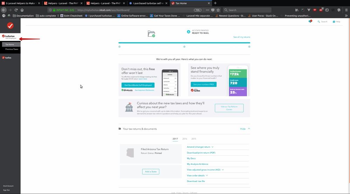The image size is (350, 194).
Task: Click the middle progress bar step marker
Action: pos(184,47)
